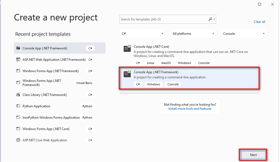Open the Console project type dropdown

click(x=243, y=33)
